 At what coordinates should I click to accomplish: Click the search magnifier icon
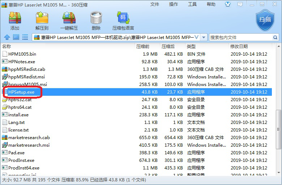275,37
